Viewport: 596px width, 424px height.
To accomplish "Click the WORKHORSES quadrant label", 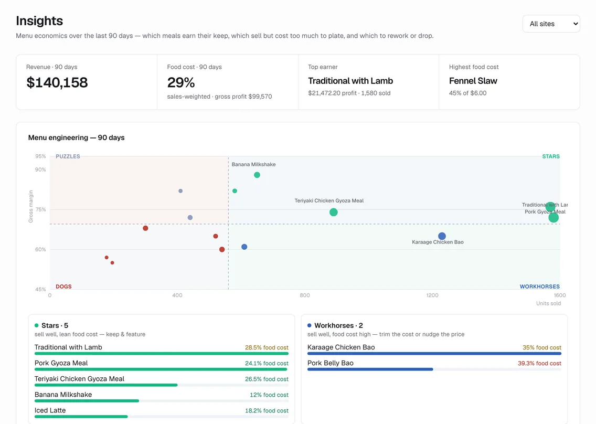I will tap(539, 287).
